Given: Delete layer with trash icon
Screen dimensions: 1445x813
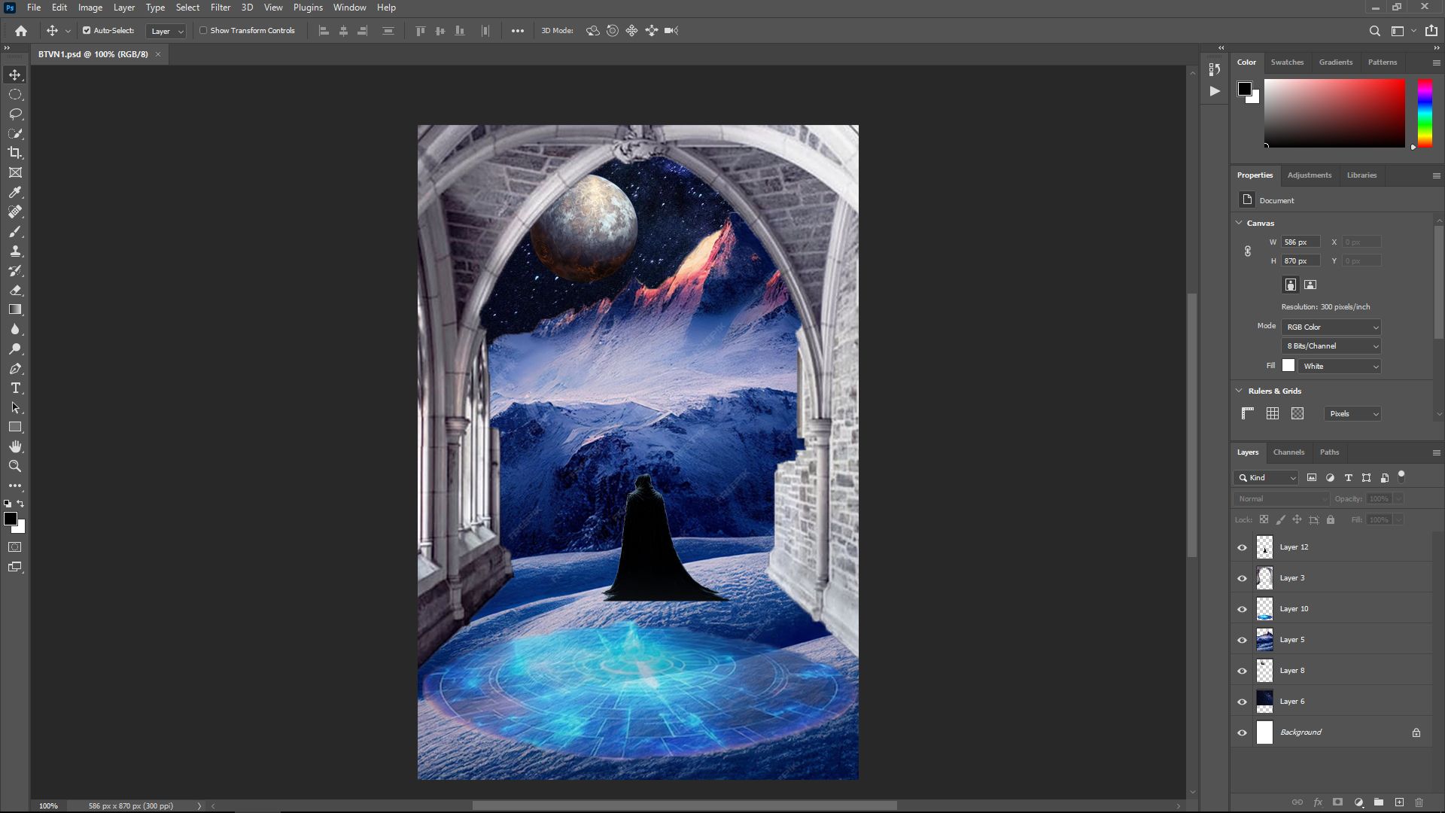Looking at the screenshot, I should 1419,802.
